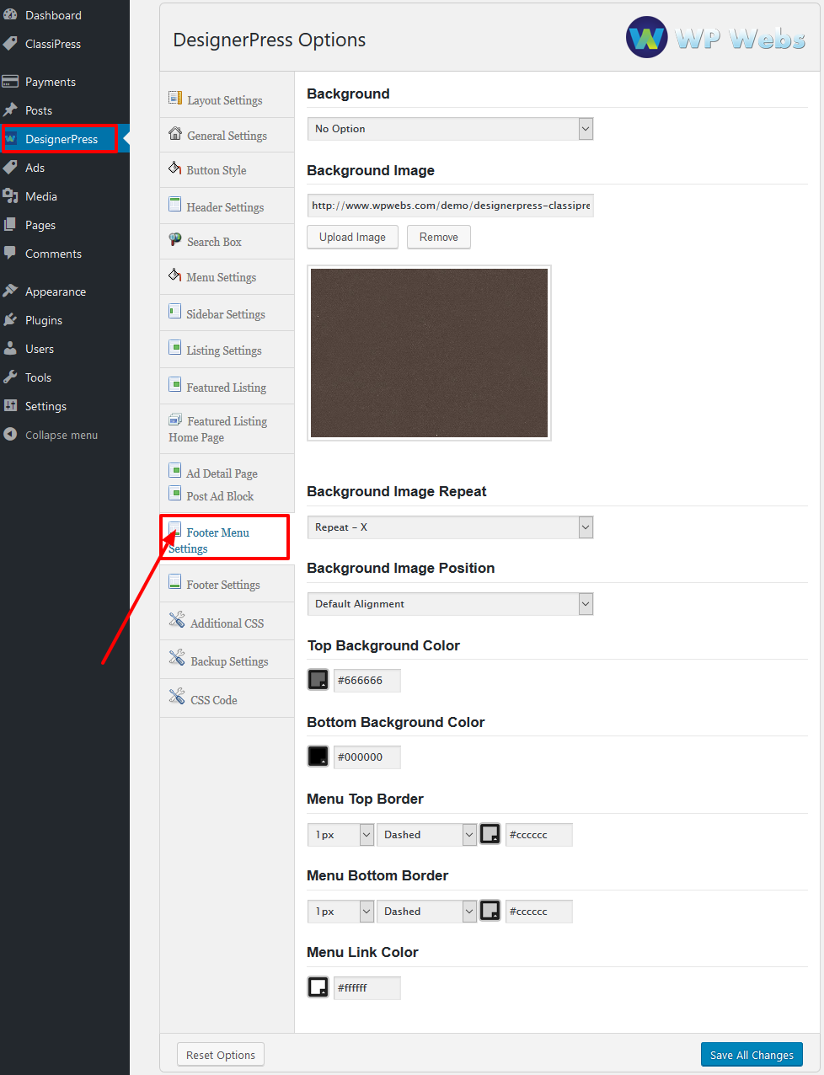
Task: Click the General Settings home icon
Action: click(x=175, y=133)
